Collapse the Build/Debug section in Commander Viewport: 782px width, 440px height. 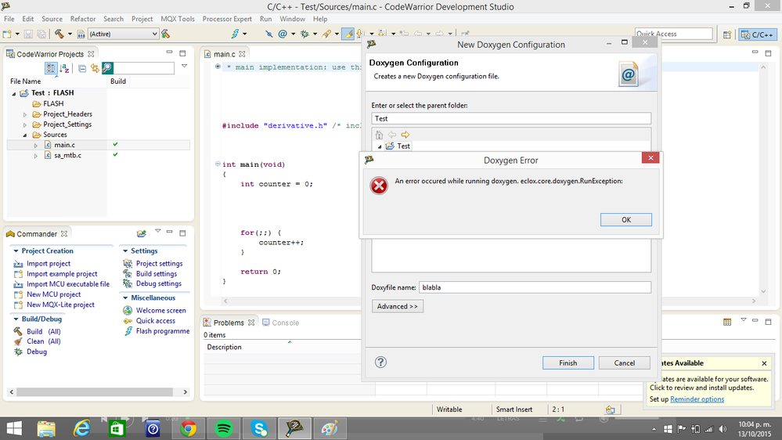click(x=16, y=319)
